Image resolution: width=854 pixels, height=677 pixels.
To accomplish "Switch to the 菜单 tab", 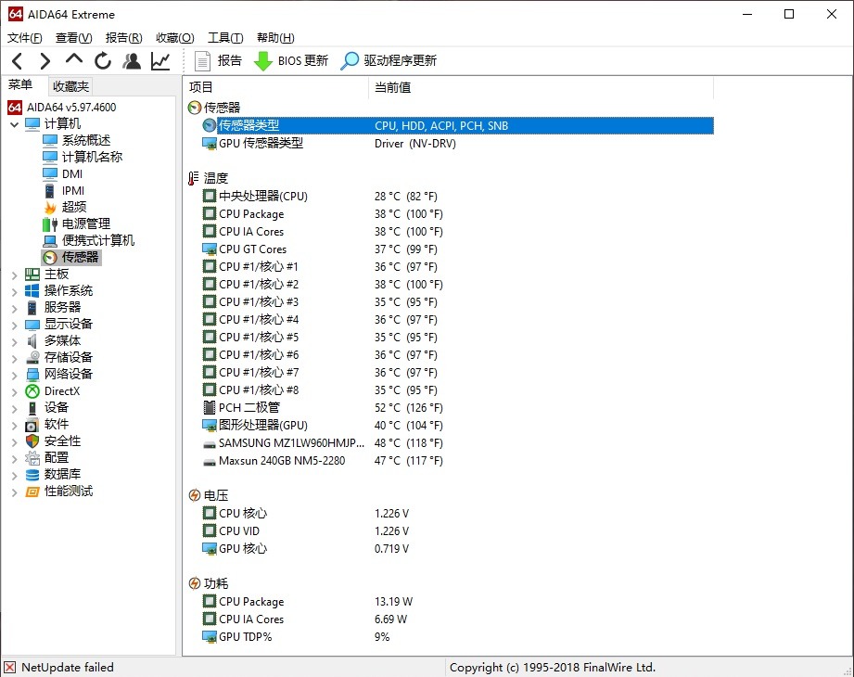I will point(20,85).
